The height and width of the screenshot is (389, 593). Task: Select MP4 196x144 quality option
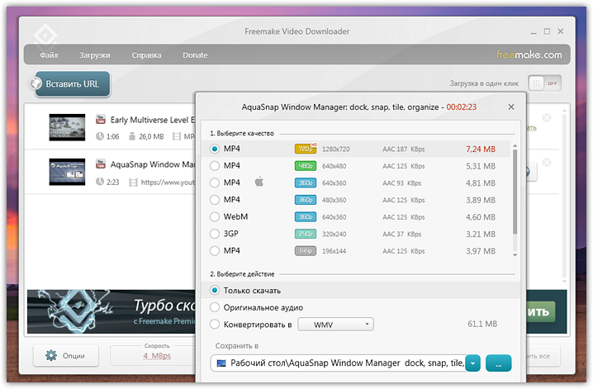[215, 250]
